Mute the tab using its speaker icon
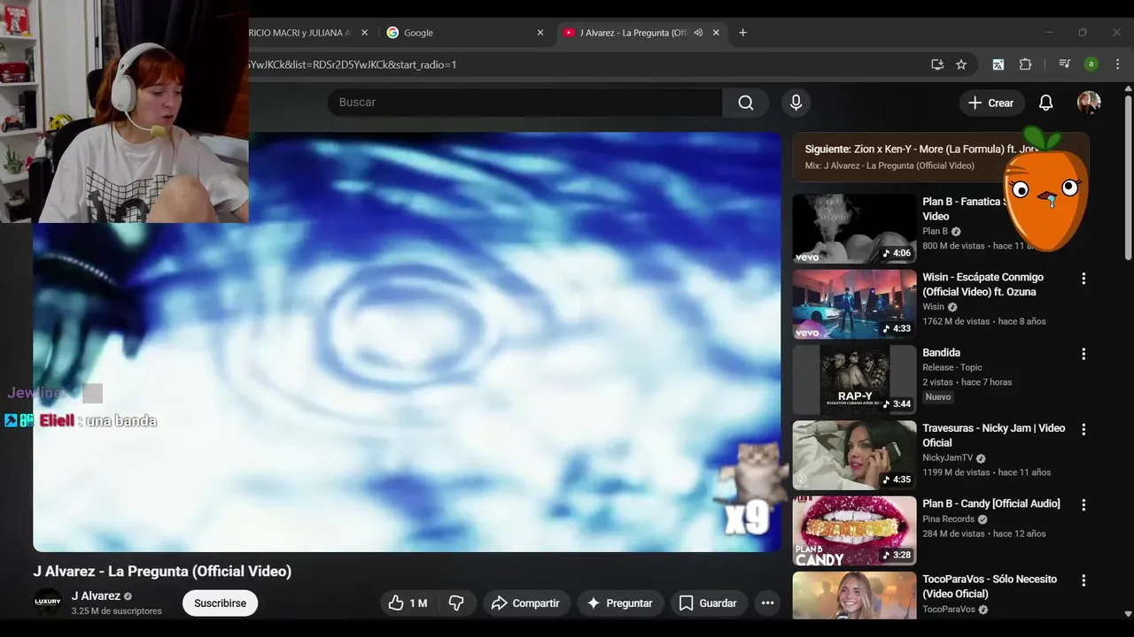This screenshot has width=1134, height=637. click(x=698, y=33)
